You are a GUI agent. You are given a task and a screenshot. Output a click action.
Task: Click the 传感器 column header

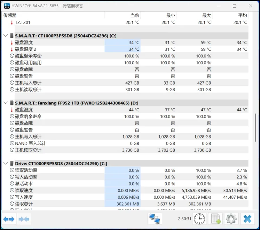pos(10,15)
